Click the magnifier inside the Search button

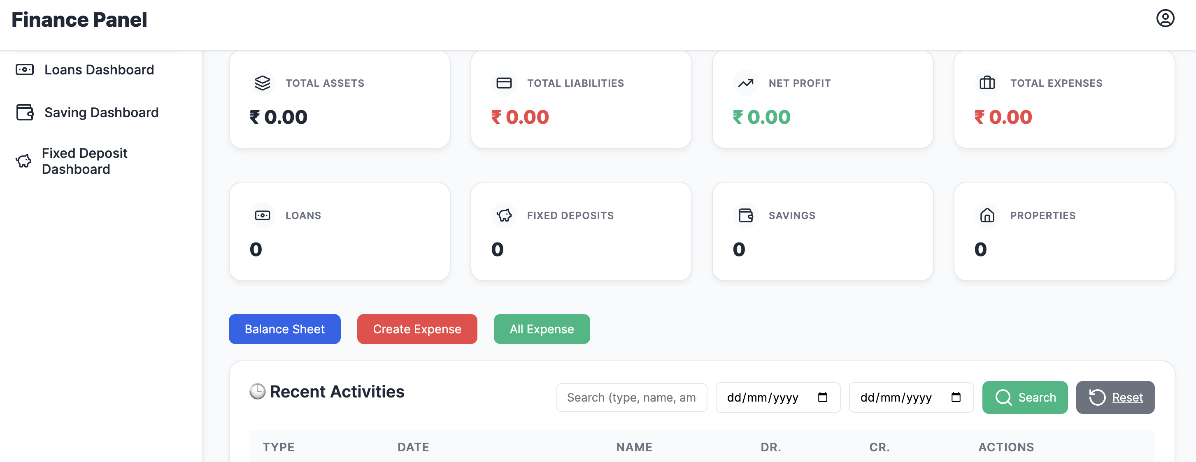click(x=1003, y=397)
